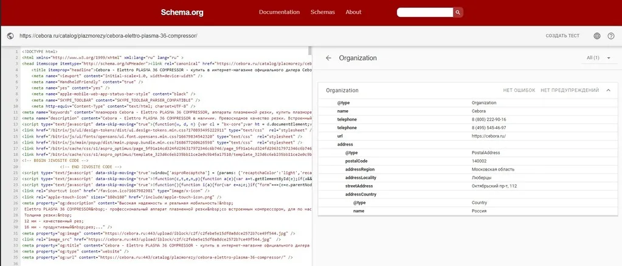Viewport: 622px width, 266px height.
Task: Click code line 31 og:image meta tag
Action: pos(159,234)
